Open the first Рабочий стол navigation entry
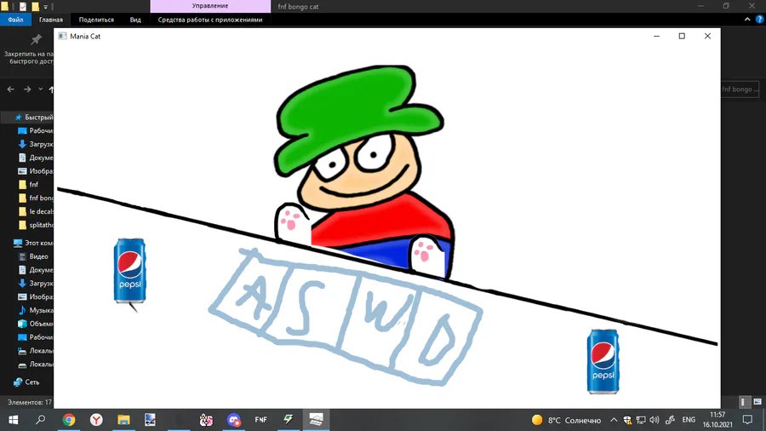Screen dimensions: 766x431 tap(35, 130)
